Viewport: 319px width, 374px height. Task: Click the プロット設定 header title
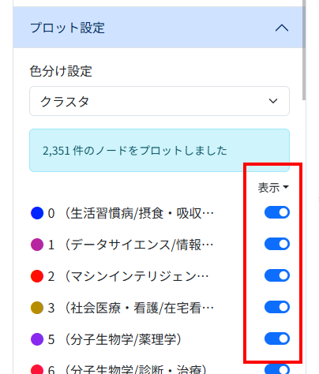click(67, 28)
